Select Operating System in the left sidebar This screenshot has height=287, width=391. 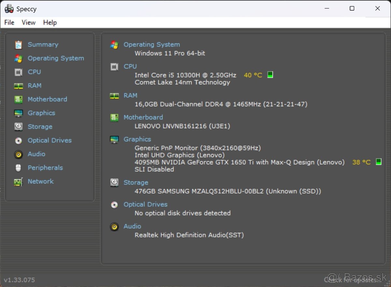coord(56,58)
